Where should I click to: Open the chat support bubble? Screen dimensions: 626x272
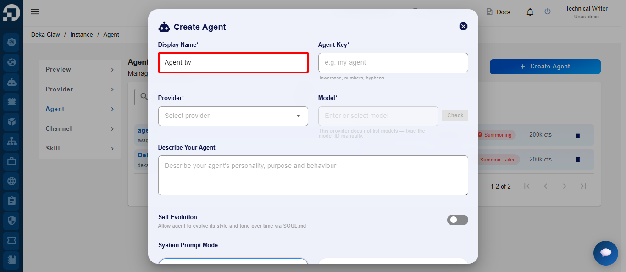point(606,253)
